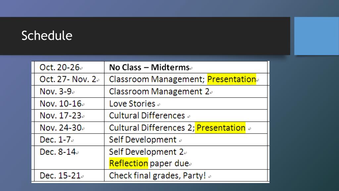The width and height of the screenshot is (339, 191).
Task: Click the Self Development text in Dec. 1-7 row
Action: (143, 140)
